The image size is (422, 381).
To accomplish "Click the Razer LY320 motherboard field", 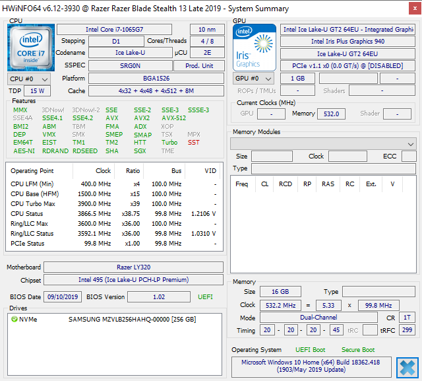I will coord(133,267).
